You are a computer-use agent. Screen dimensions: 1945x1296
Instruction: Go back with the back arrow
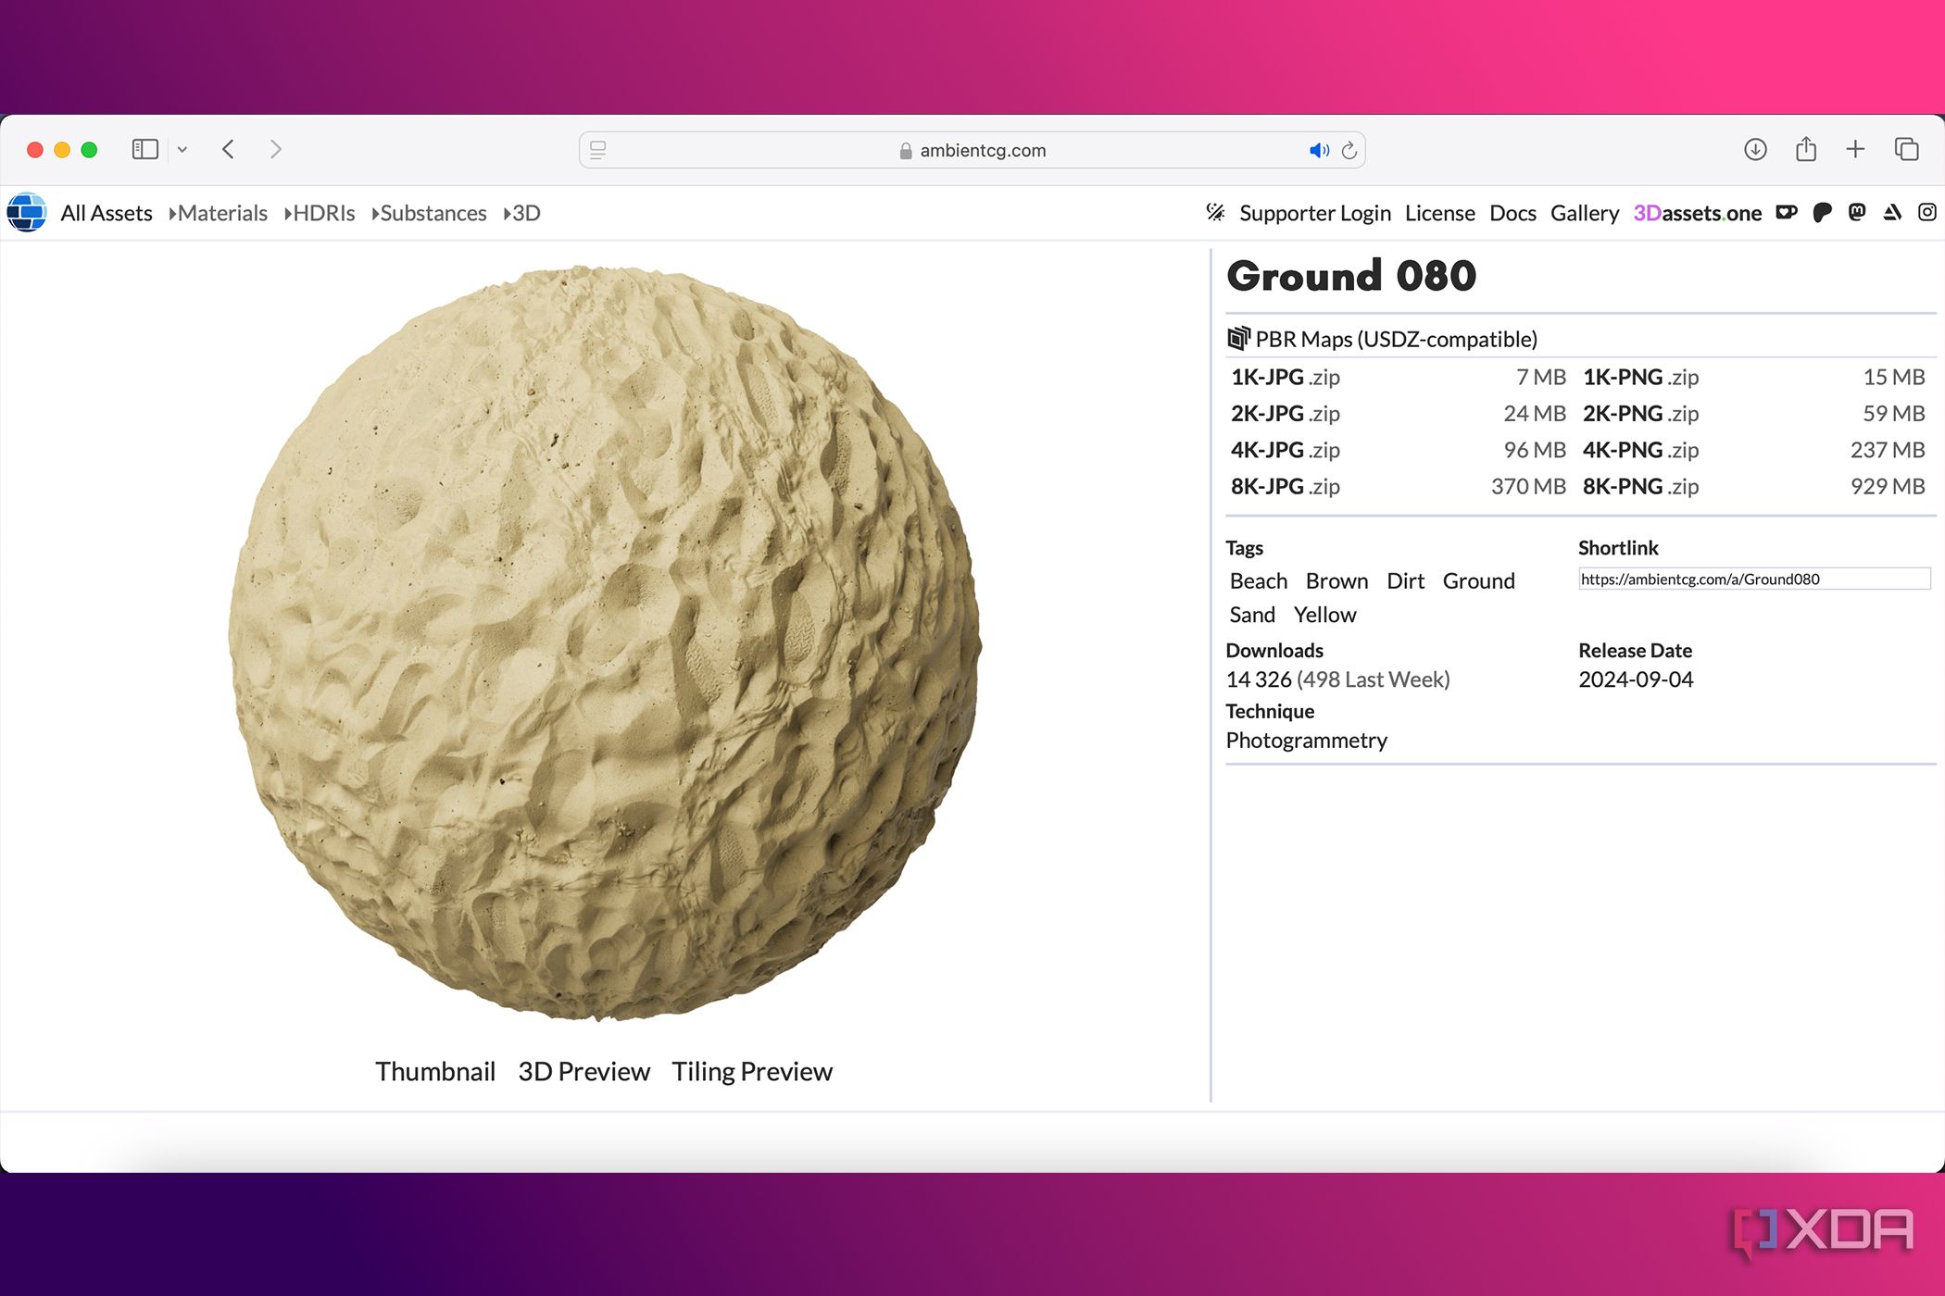click(x=228, y=149)
